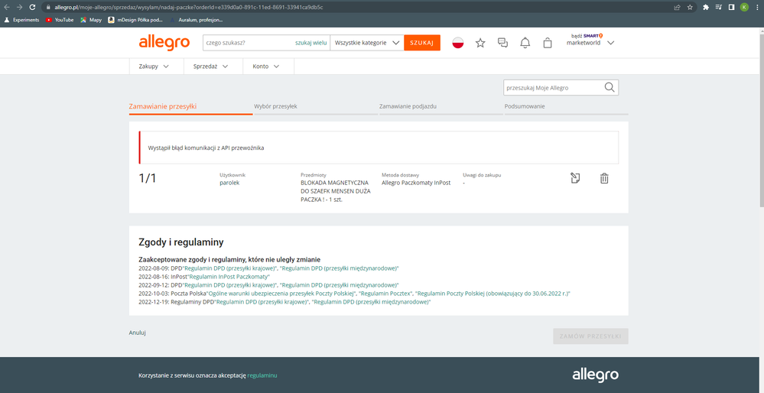
Task: Click szukaj wielu link
Action: [x=310, y=43]
